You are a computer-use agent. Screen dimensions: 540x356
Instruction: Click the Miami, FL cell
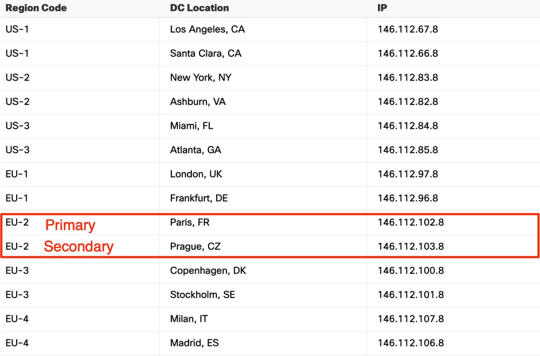click(191, 126)
